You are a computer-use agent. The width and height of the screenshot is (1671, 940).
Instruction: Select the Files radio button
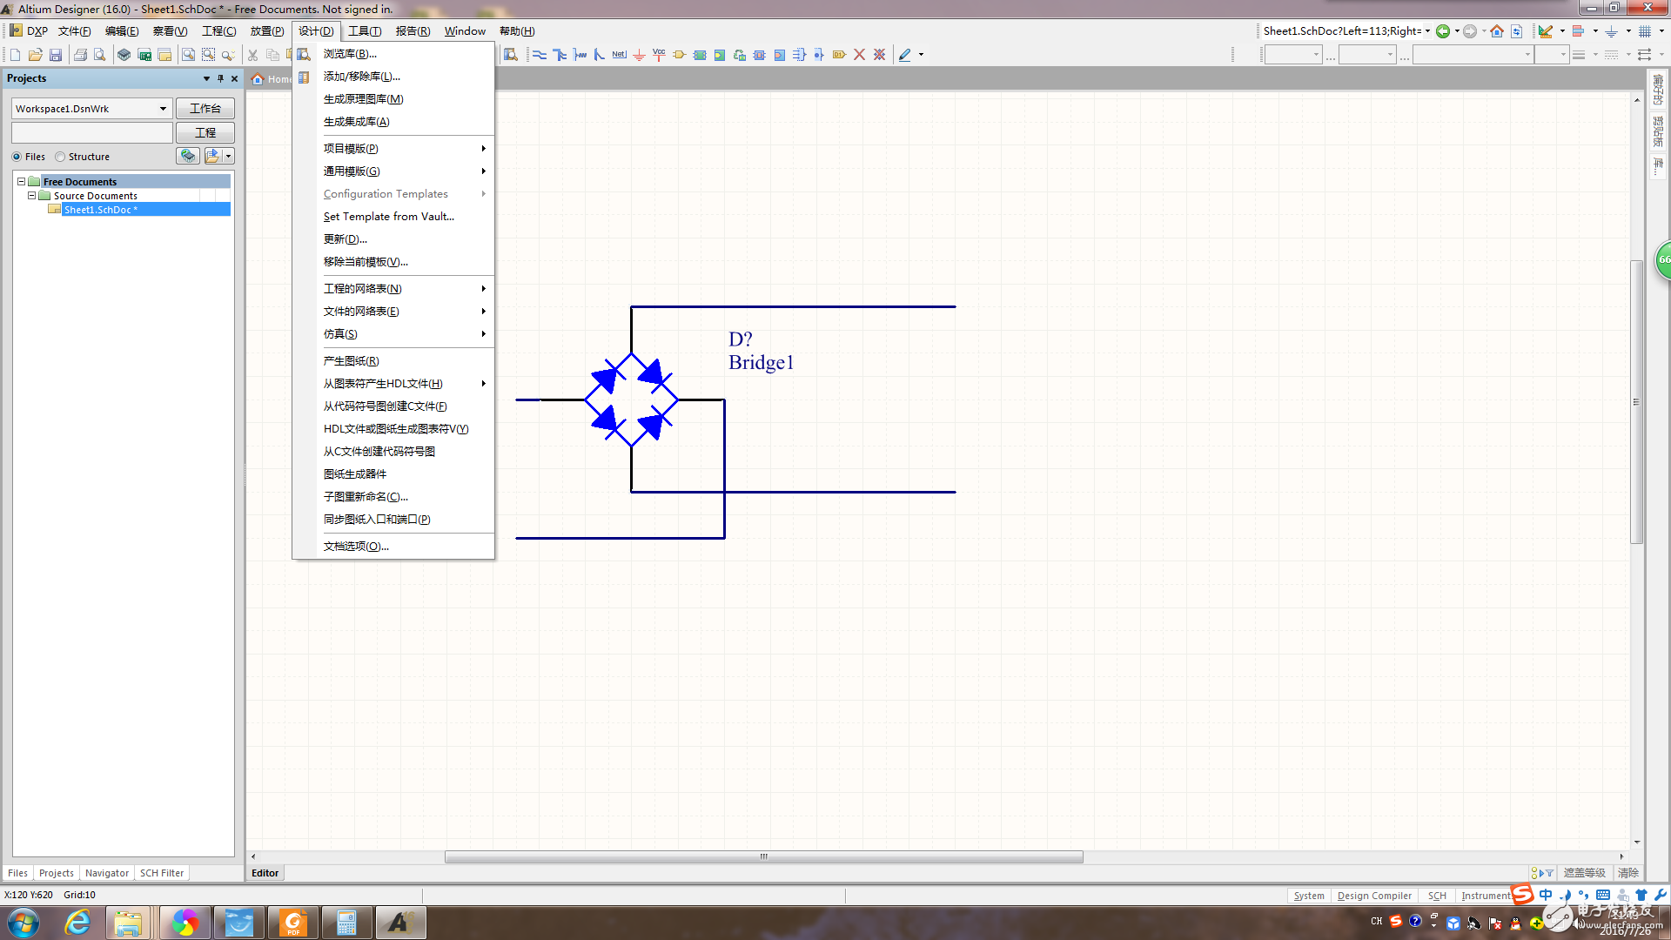17,157
